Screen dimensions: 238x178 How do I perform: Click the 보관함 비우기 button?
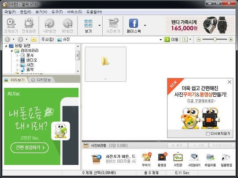coord(222,145)
